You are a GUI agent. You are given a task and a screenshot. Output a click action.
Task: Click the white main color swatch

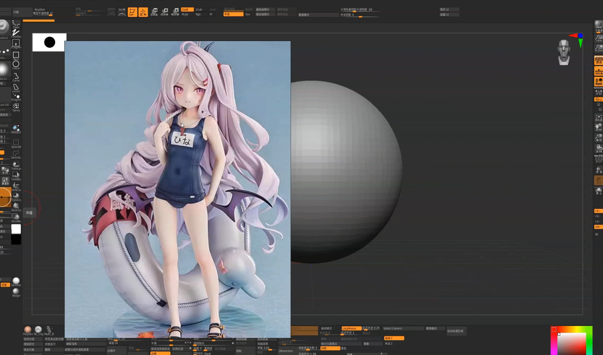coord(16,229)
